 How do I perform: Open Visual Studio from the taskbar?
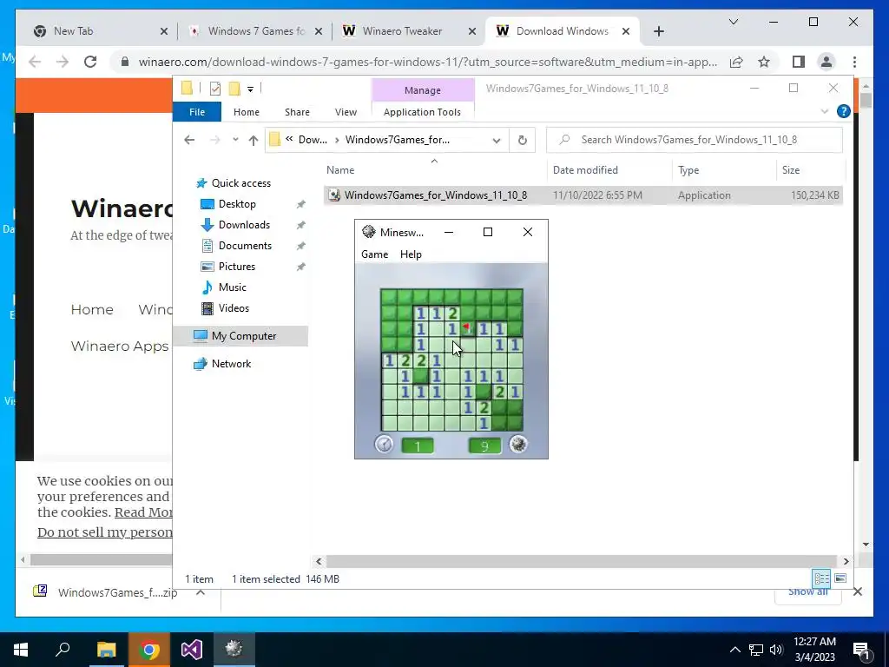click(192, 650)
